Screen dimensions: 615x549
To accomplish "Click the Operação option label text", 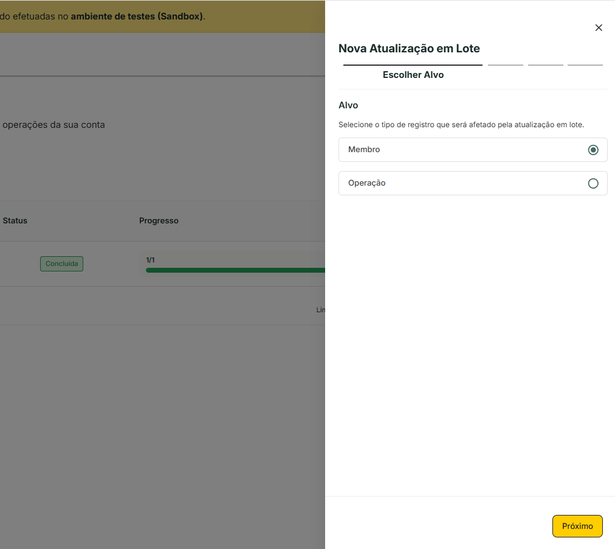I will (366, 183).
